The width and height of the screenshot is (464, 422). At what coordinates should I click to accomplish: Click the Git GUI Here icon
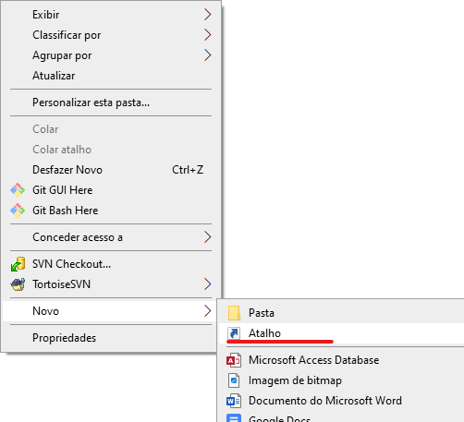tap(18, 190)
